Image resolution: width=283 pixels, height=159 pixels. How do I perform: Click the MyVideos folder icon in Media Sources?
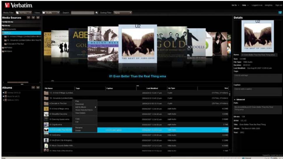3,51
